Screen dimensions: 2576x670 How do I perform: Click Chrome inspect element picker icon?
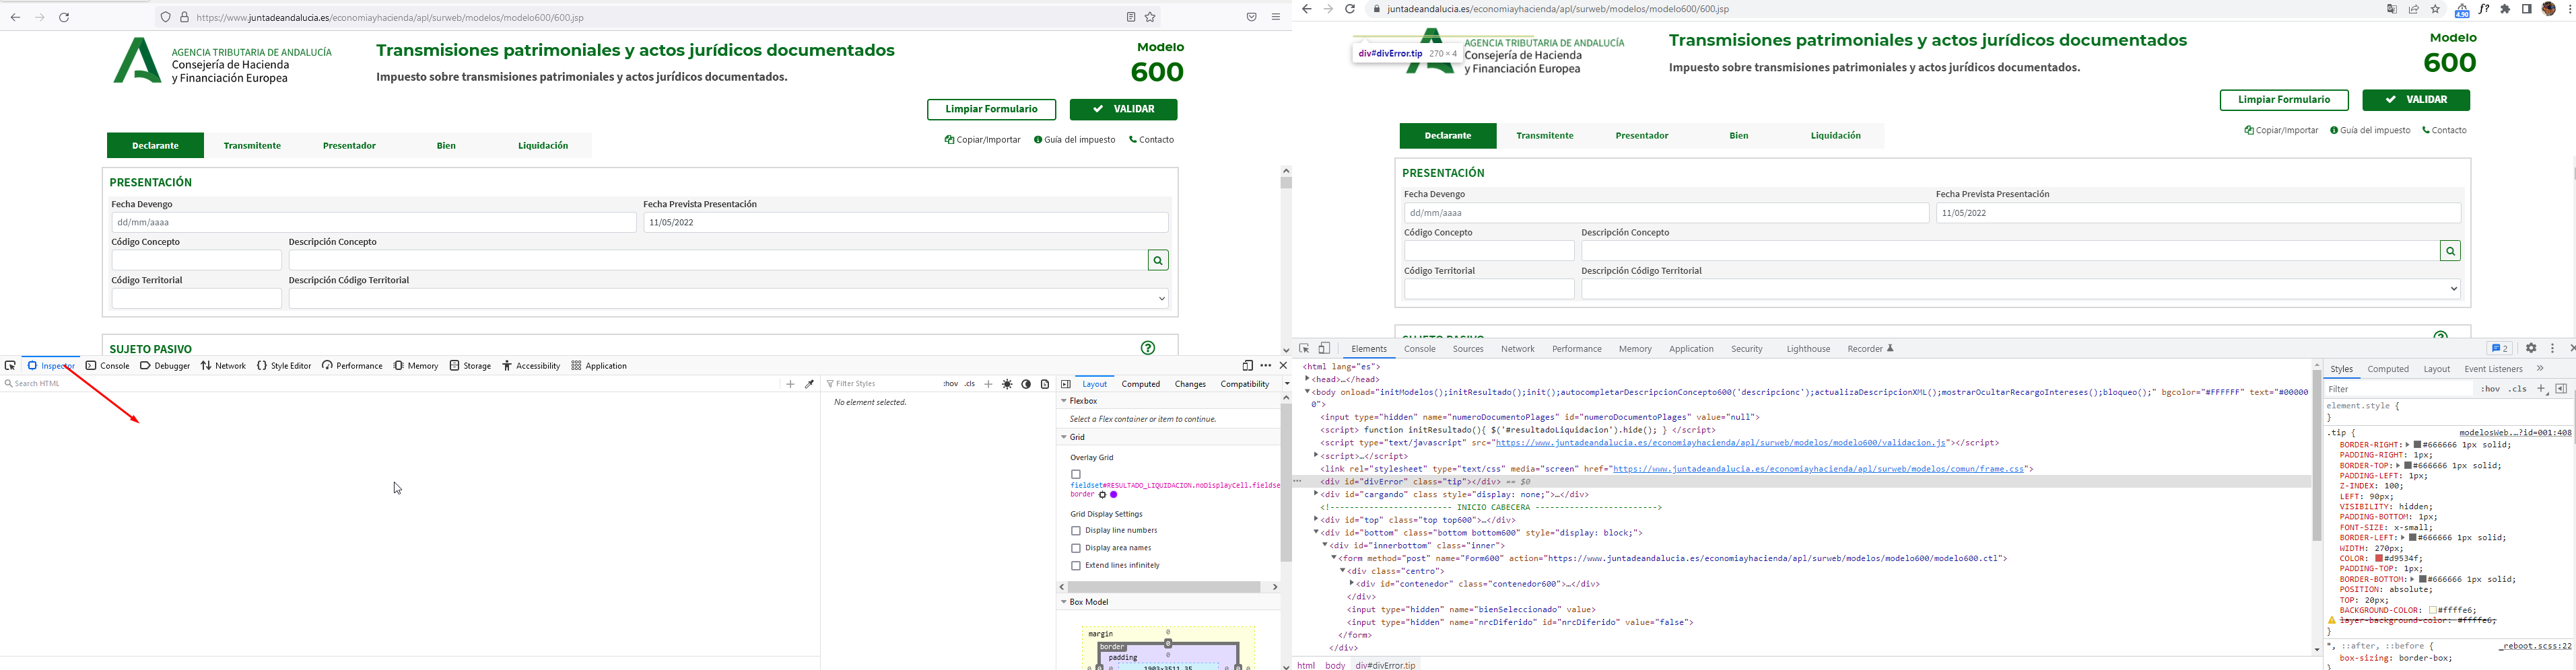point(1304,348)
